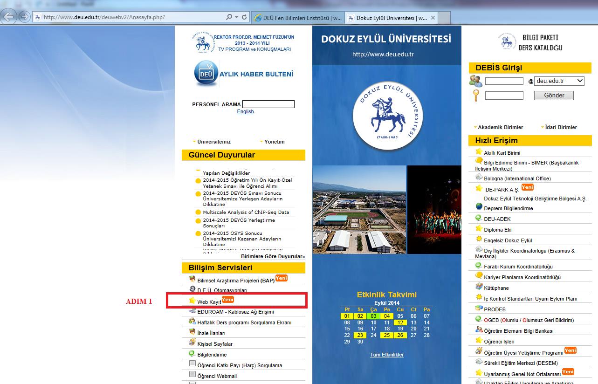Click the Öğrenci Katkı Payı Sorgulama icon
This screenshot has width=598, height=384.
click(x=192, y=364)
